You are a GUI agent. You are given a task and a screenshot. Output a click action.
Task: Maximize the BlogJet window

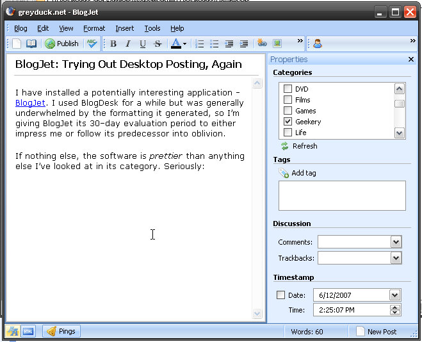coord(395,12)
